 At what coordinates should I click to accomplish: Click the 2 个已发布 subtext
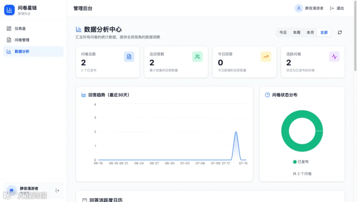(89, 70)
